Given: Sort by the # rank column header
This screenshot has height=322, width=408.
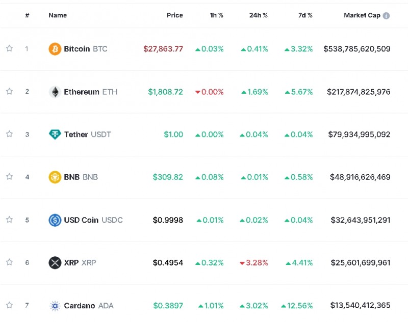Looking at the screenshot, I should point(27,15).
